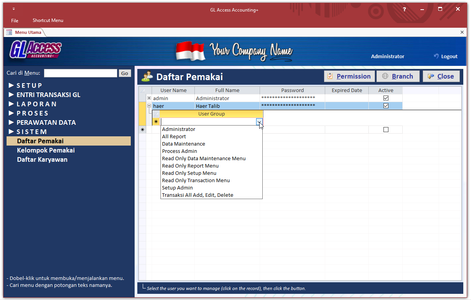Viewport: 471px width, 300px height.
Task: Click the Branch button
Action: [397, 76]
